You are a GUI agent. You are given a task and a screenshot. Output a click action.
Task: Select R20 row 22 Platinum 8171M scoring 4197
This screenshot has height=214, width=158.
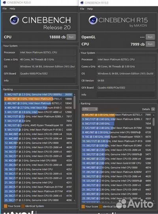tap(39, 187)
